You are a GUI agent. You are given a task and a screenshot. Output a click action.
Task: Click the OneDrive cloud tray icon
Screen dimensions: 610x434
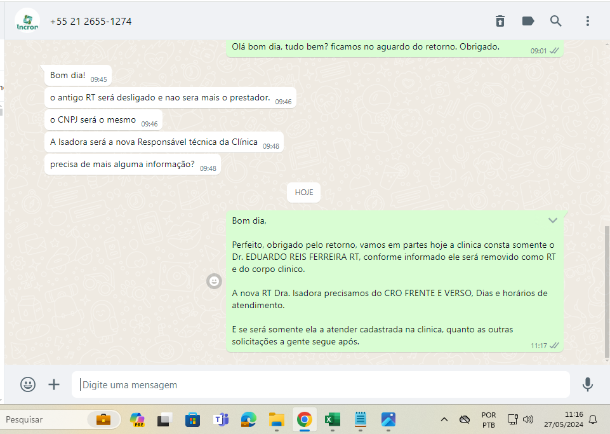[x=464, y=419]
